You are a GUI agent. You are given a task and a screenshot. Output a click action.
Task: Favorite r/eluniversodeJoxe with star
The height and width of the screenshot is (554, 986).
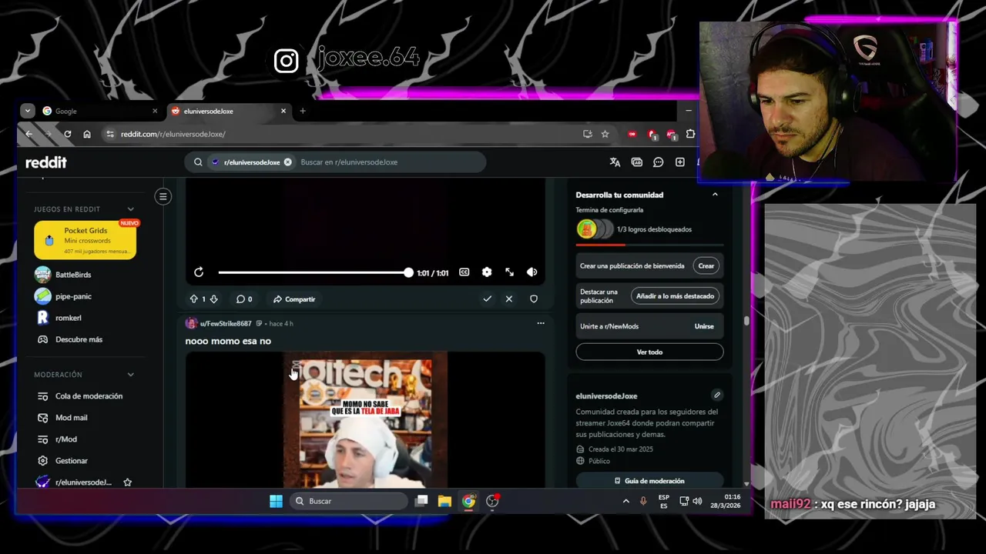click(x=128, y=482)
